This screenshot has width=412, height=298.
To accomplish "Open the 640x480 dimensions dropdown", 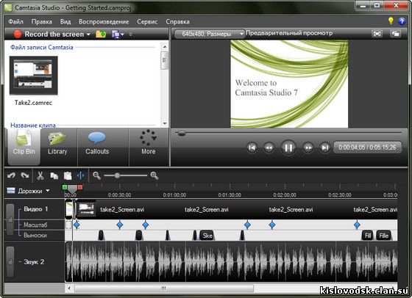I will click(210, 34).
